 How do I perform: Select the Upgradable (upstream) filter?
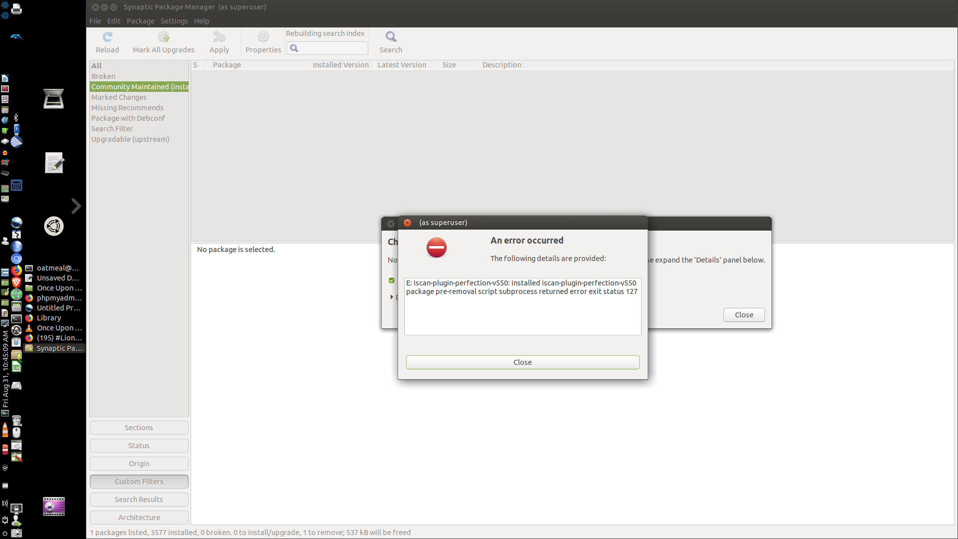(x=139, y=139)
